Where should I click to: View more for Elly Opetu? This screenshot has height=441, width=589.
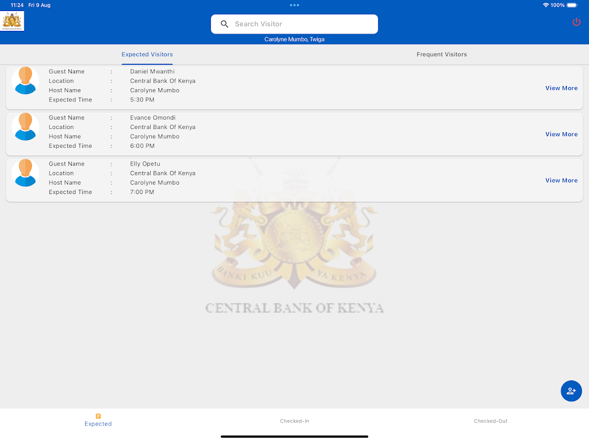click(x=561, y=180)
